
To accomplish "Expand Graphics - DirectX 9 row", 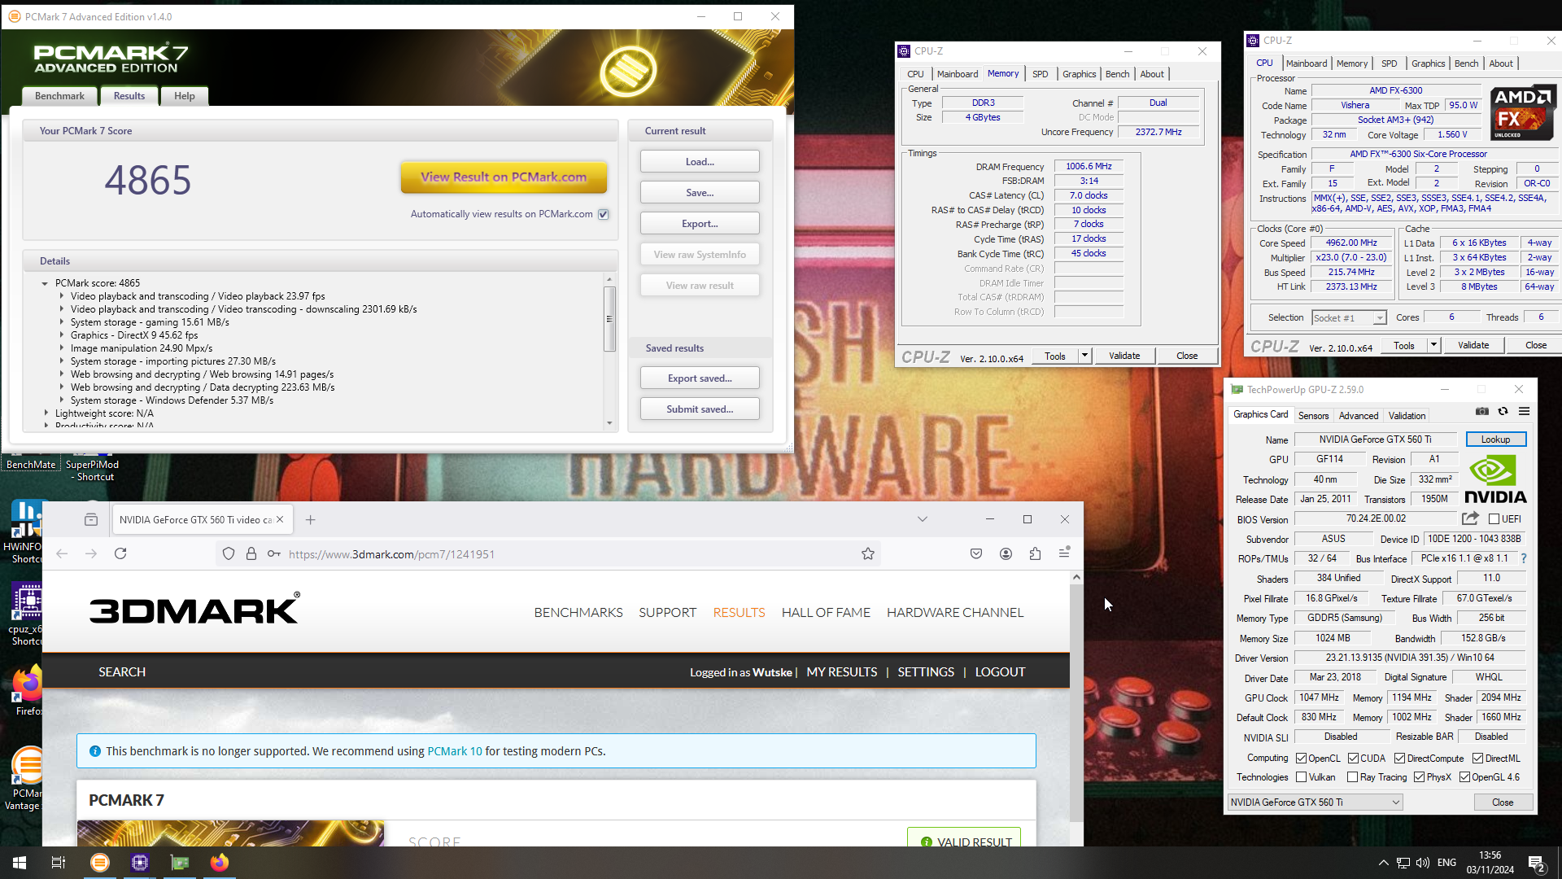I will tap(61, 335).
